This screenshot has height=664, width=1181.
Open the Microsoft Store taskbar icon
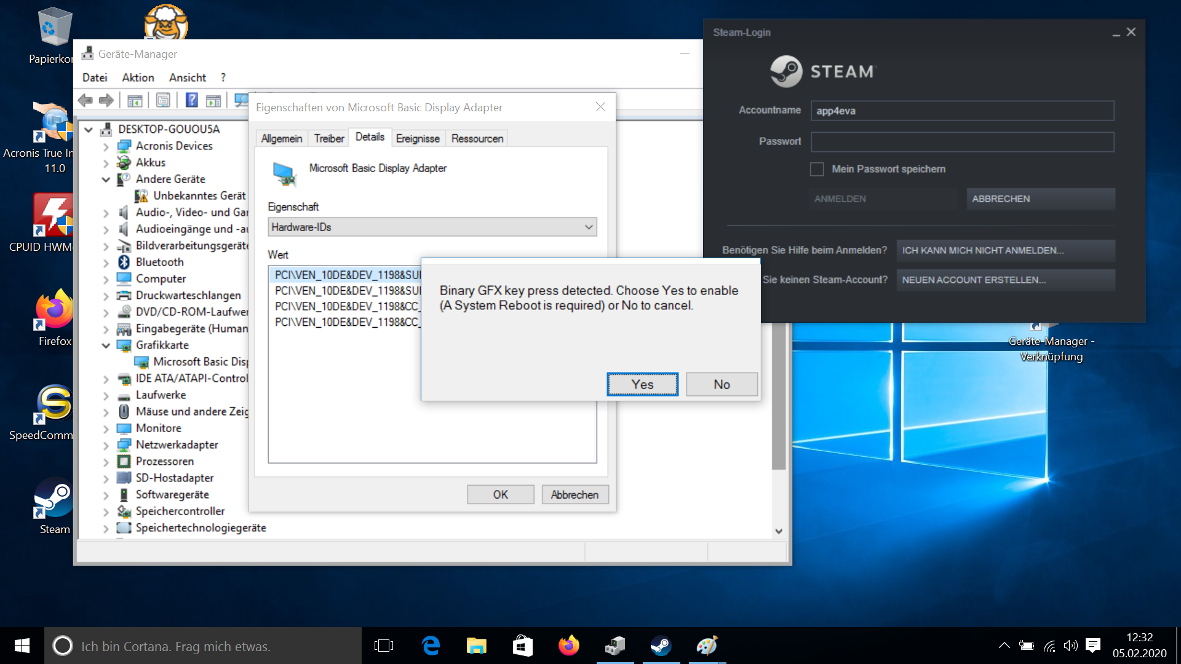522,646
